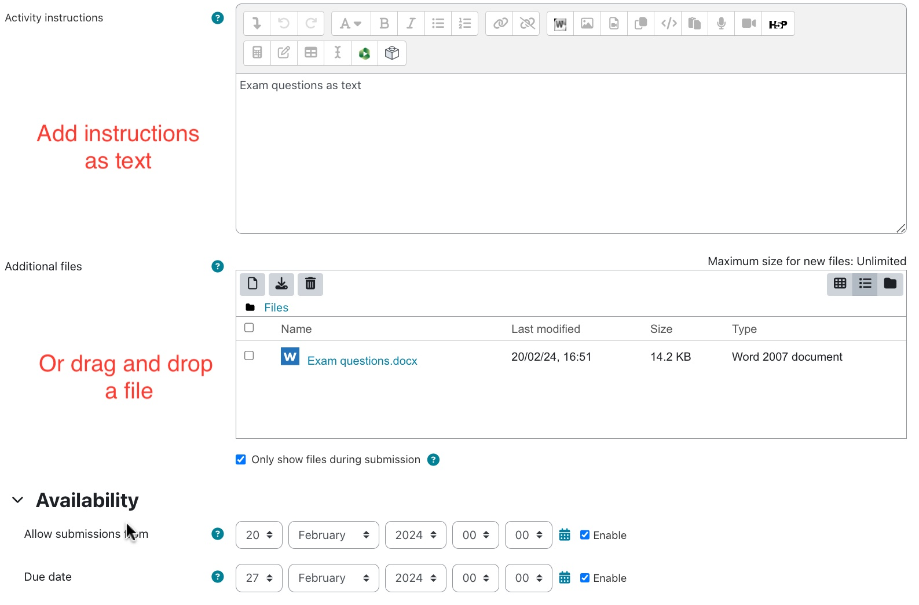Viewport: 919px width, 605px height.
Task: Open the equation editor calculator icon
Action: pyautogui.click(x=257, y=53)
